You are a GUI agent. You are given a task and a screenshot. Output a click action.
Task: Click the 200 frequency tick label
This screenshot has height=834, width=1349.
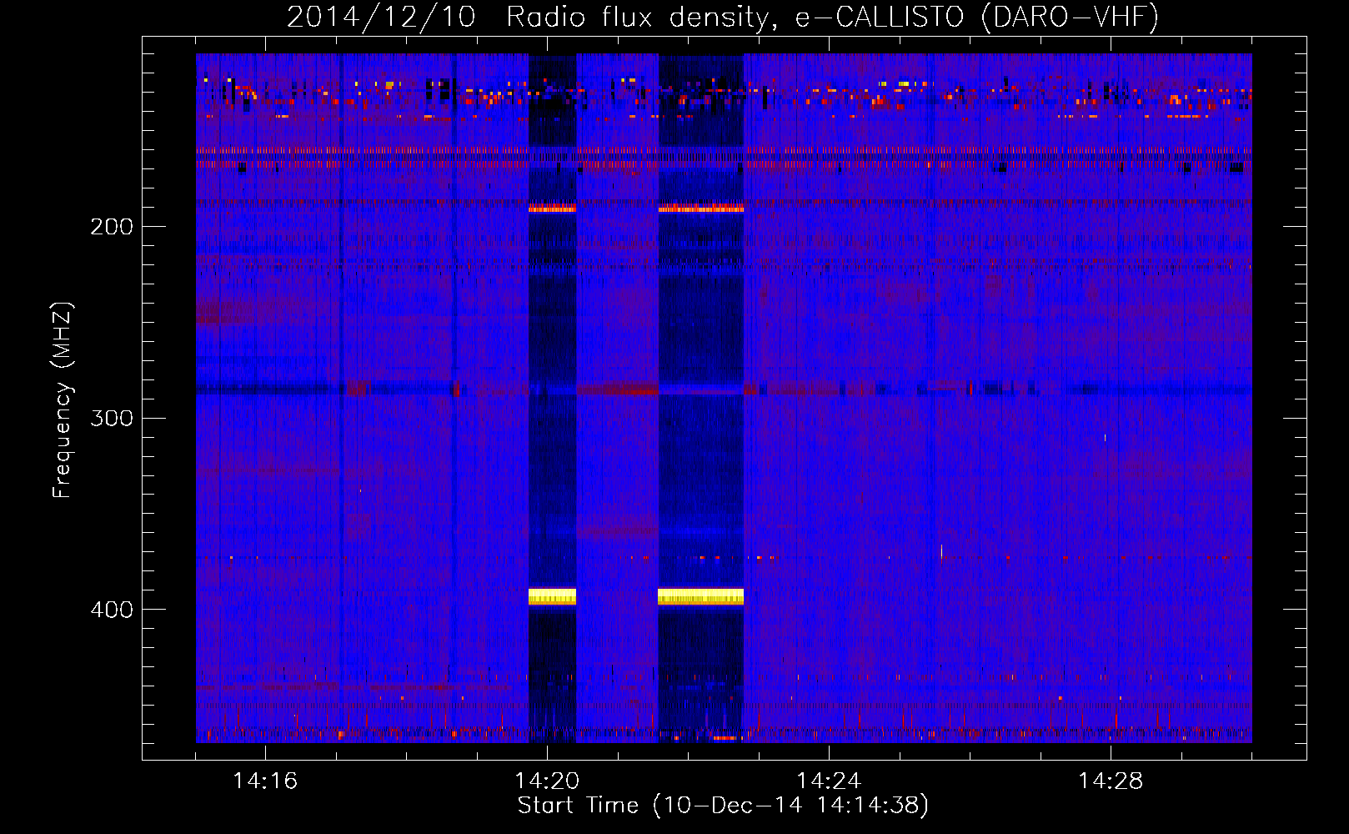click(x=112, y=227)
